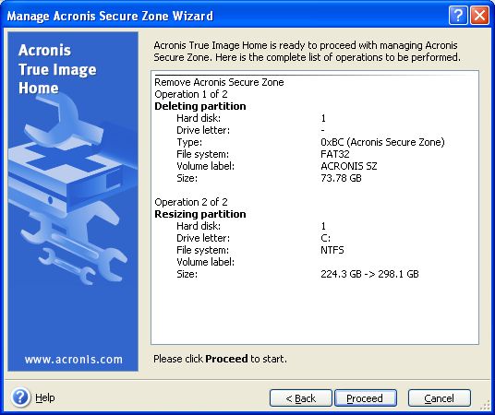Click the NTFS file system value
The height and width of the screenshot is (415, 495).
click(332, 250)
